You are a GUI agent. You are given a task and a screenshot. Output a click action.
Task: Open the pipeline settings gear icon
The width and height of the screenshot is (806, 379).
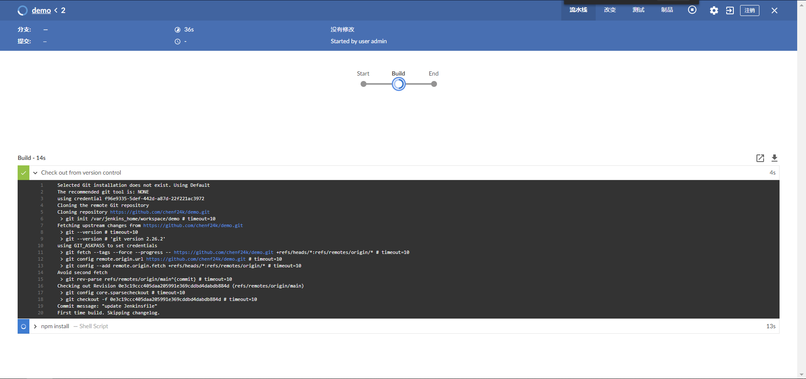coord(714,10)
